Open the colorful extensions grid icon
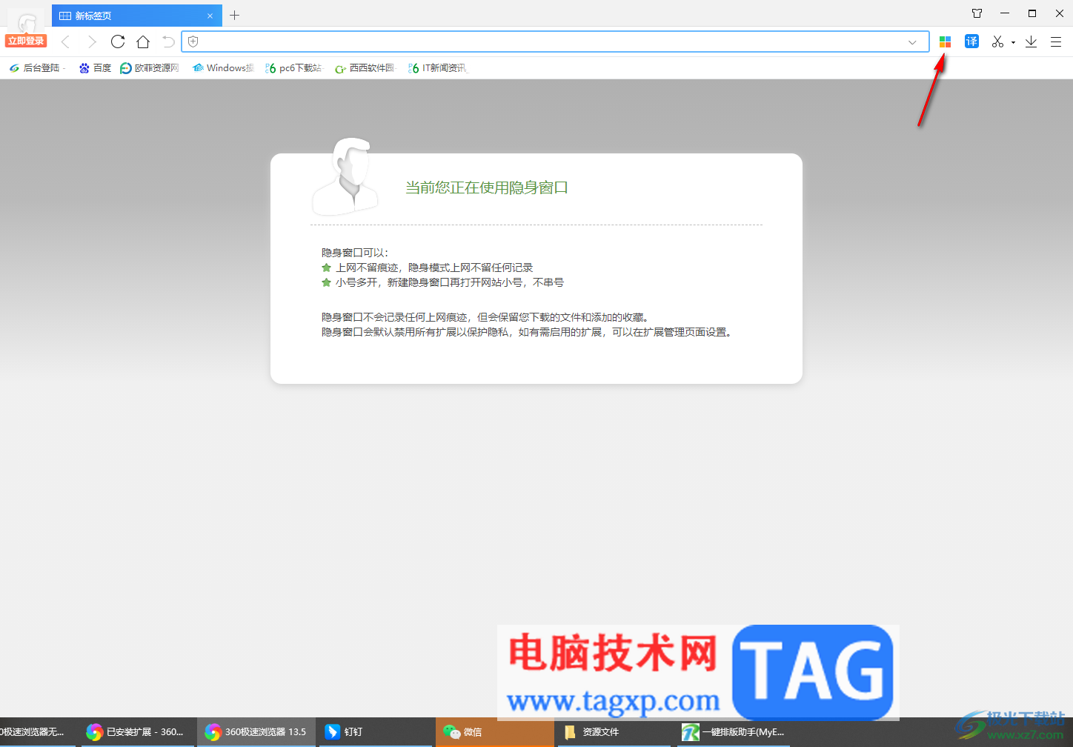The width and height of the screenshot is (1073, 747). pyautogui.click(x=945, y=41)
